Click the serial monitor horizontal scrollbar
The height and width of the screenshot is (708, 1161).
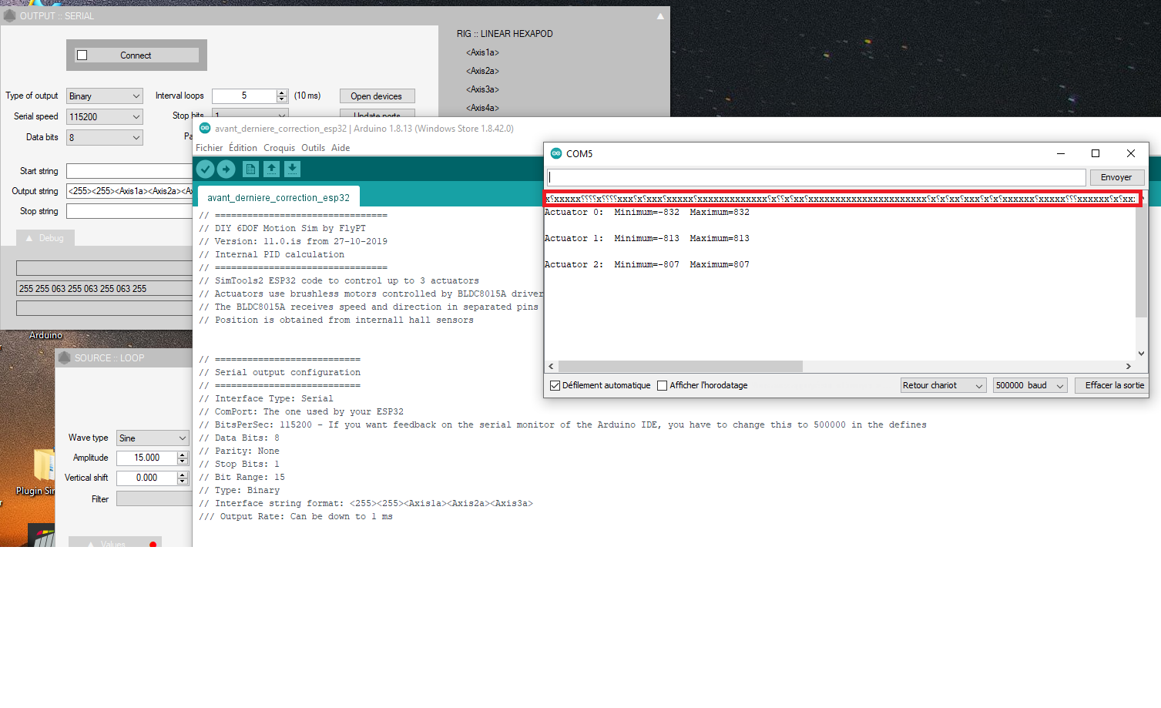(680, 367)
